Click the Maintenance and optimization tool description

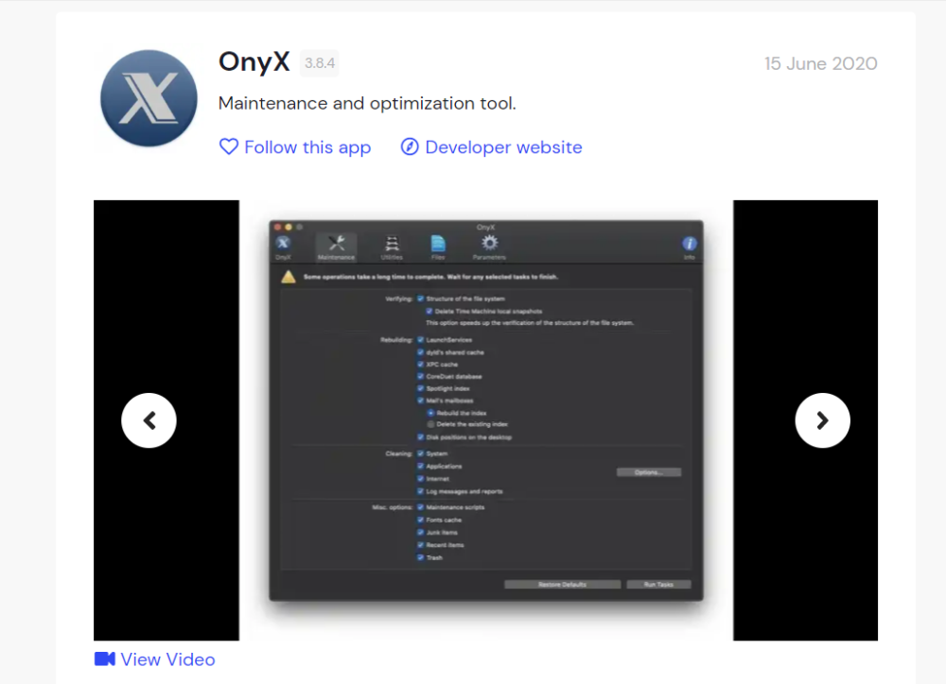click(367, 103)
